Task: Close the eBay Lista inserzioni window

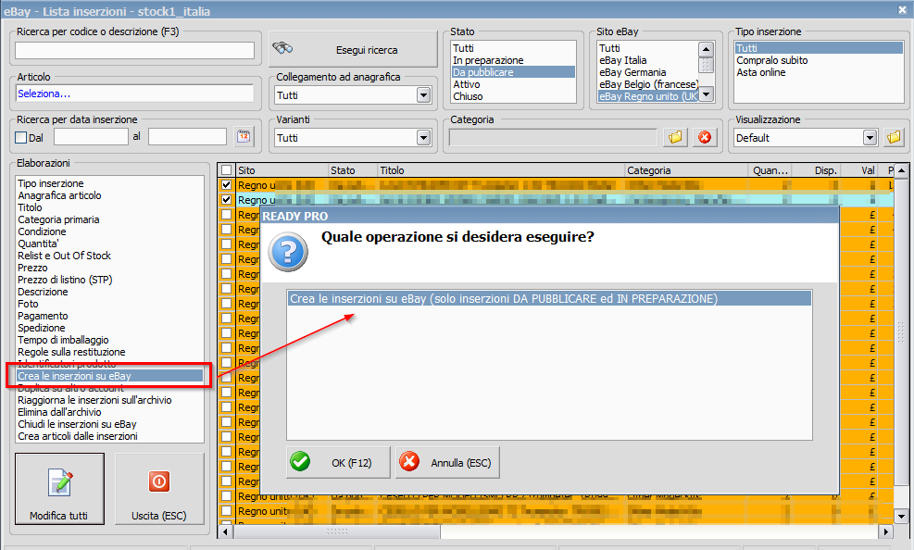Action: [902, 10]
